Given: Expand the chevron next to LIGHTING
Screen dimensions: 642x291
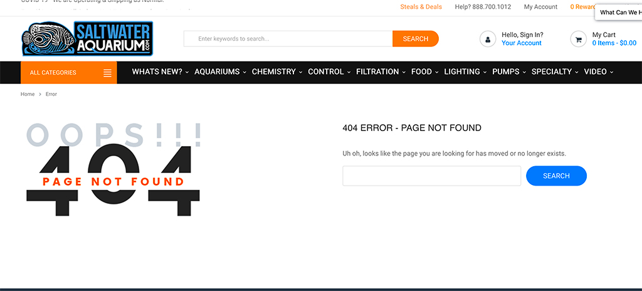Looking at the screenshot, I should 485,72.
